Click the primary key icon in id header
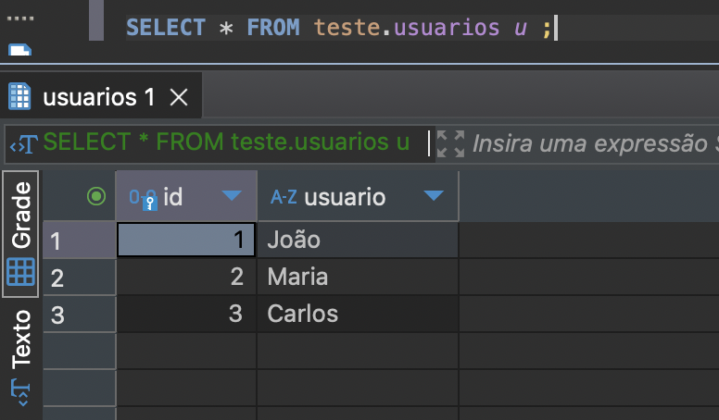Viewport: 719px width, 420px height. (x=144, y=199)
